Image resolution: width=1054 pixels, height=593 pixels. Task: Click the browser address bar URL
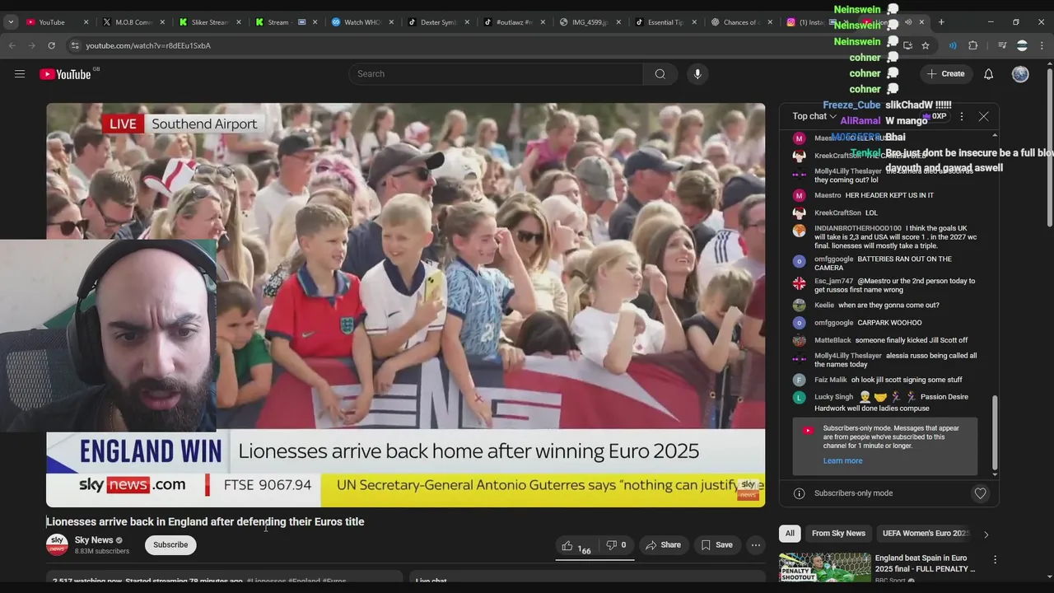tap(148, 45)
